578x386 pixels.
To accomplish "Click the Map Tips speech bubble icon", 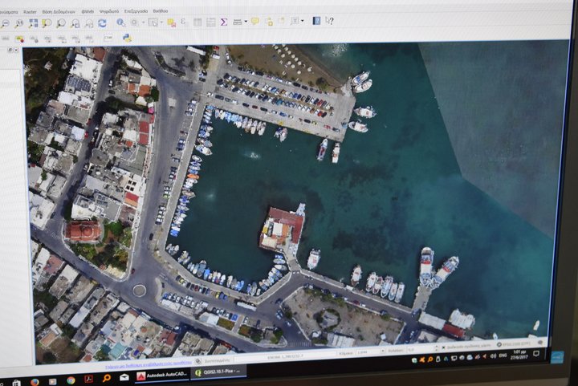I will 254,22.
